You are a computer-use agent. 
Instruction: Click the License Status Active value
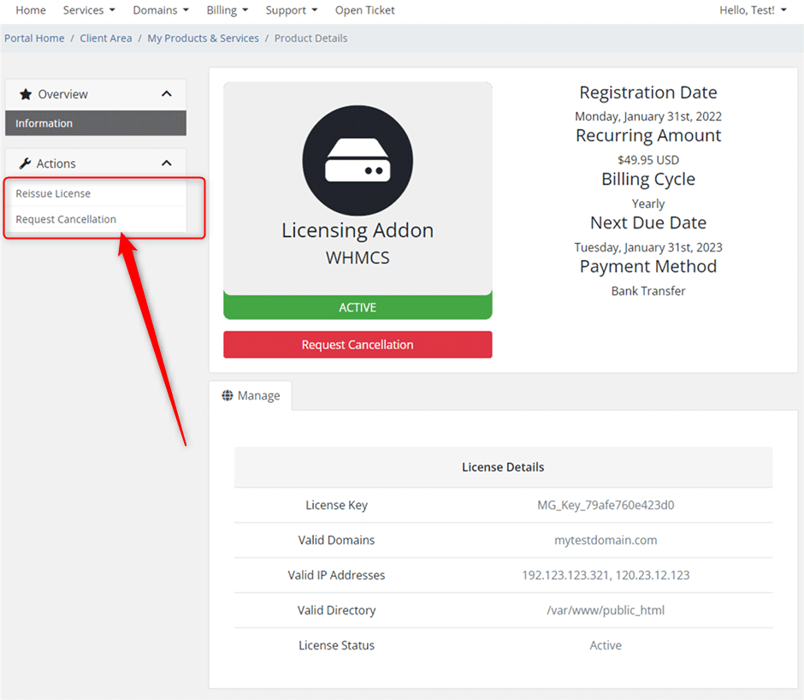click(x=606, y=645)
